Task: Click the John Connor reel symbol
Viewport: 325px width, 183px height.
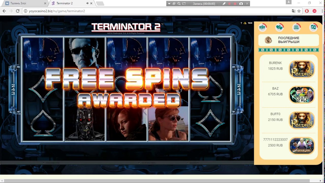Action: tap(126, 124)
